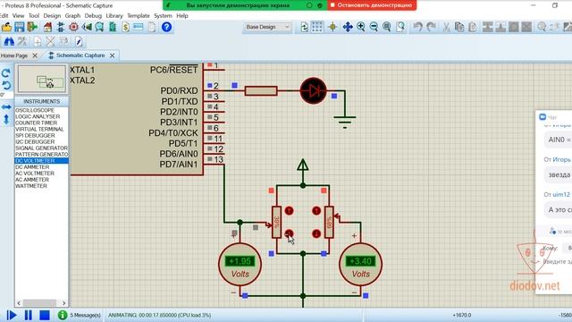The width and height of the screenshot is (572, 322).
Task: Open the Tool menu
Action: click(34, 16)
